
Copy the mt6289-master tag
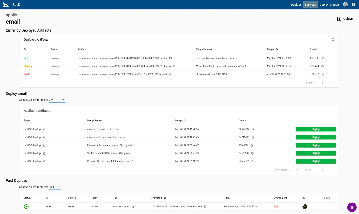point(133,206)
